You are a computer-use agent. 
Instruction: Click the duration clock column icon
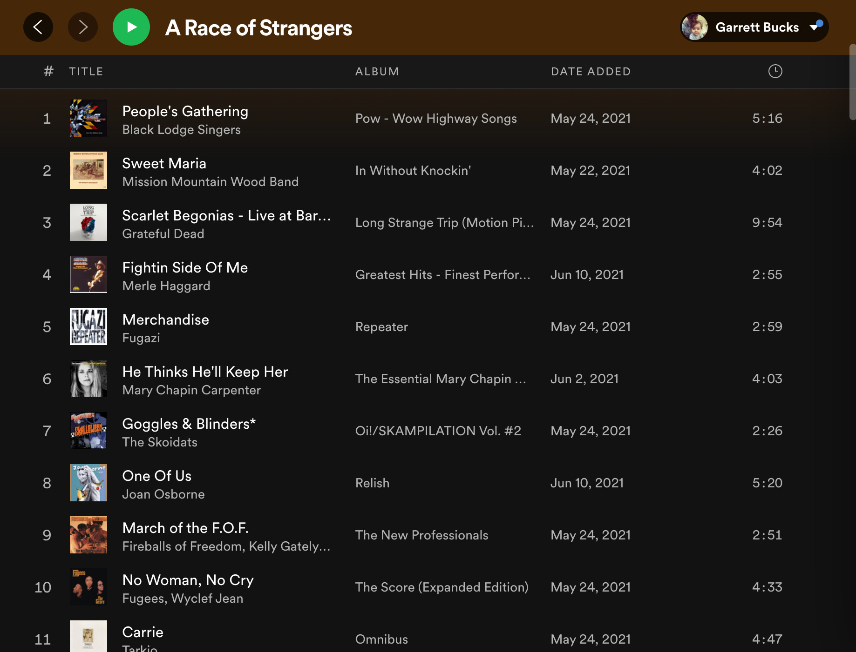775,71
